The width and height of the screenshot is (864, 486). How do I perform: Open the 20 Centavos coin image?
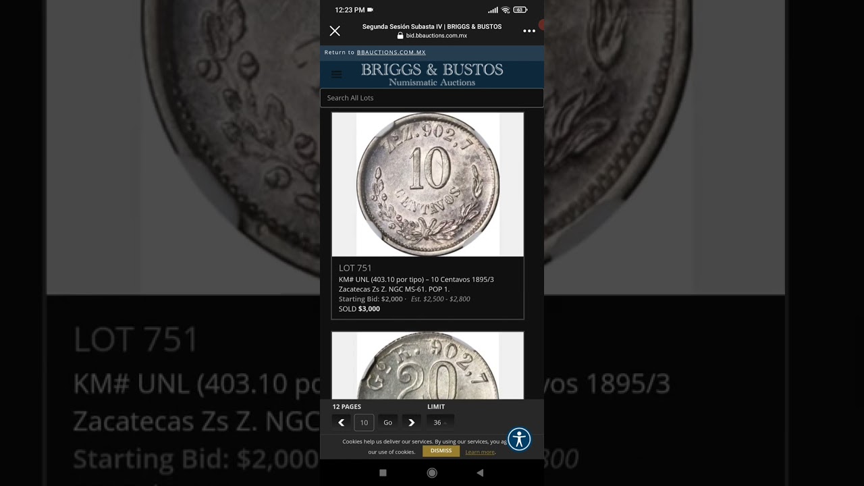[427, 365]
